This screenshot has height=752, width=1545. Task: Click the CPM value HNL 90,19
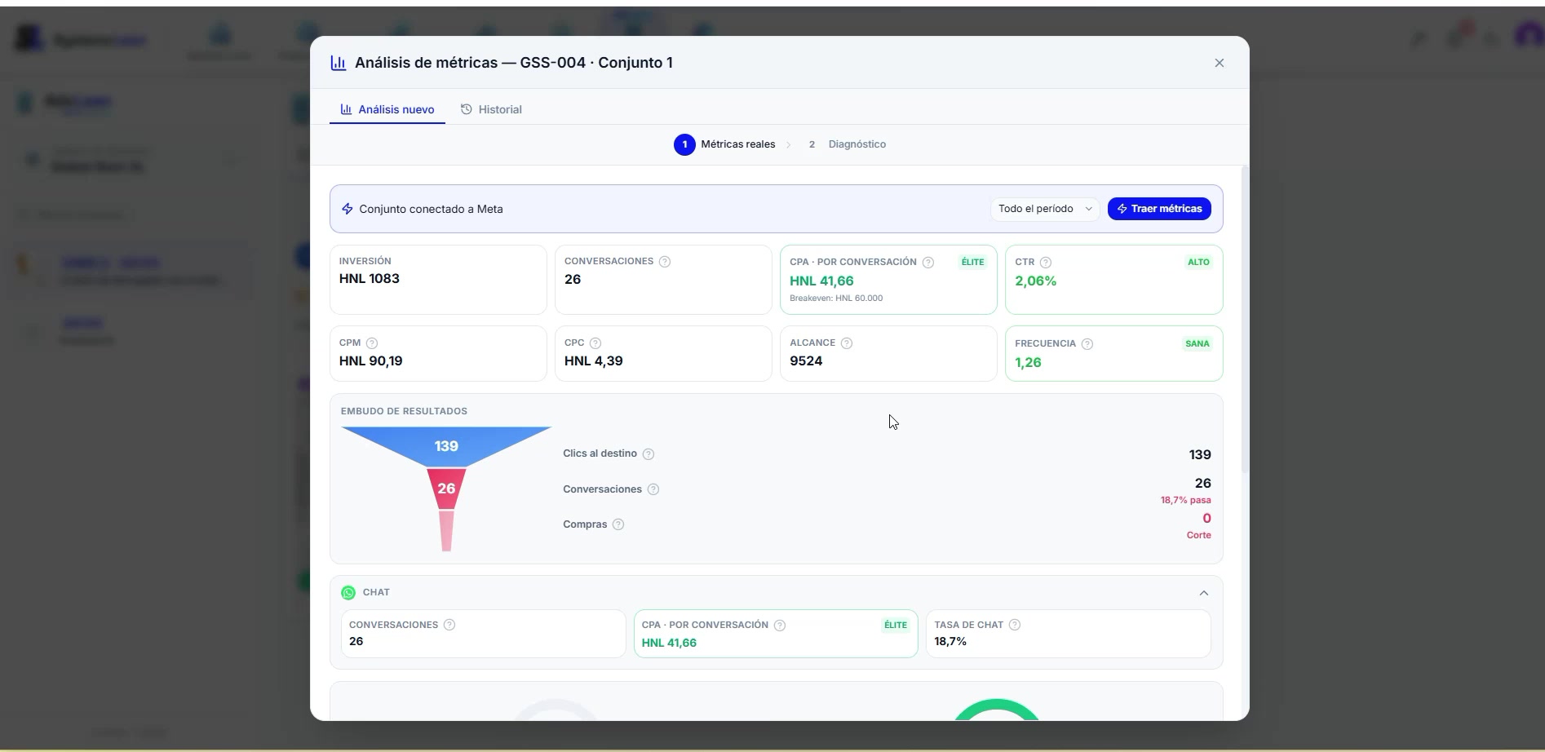(371, 361)
